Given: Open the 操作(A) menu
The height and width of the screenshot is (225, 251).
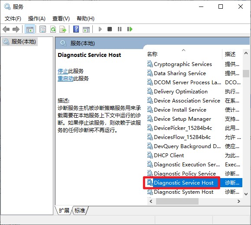Looking at the screenshot, I should [x=37, y=19].
